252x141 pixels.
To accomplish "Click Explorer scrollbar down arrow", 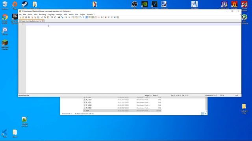I will [x=206, y=111].
